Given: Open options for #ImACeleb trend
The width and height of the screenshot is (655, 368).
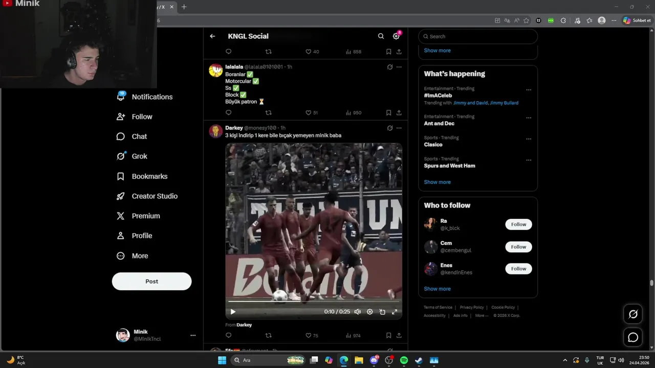Looking at the screenshot, I should tap(529, 90).
